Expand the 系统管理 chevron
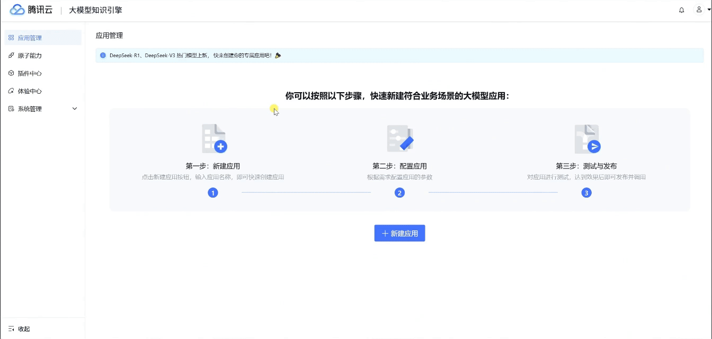Screen dimensions: 712x339 pos(75,109)
